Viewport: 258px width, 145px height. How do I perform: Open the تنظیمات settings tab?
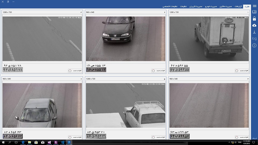183,6
